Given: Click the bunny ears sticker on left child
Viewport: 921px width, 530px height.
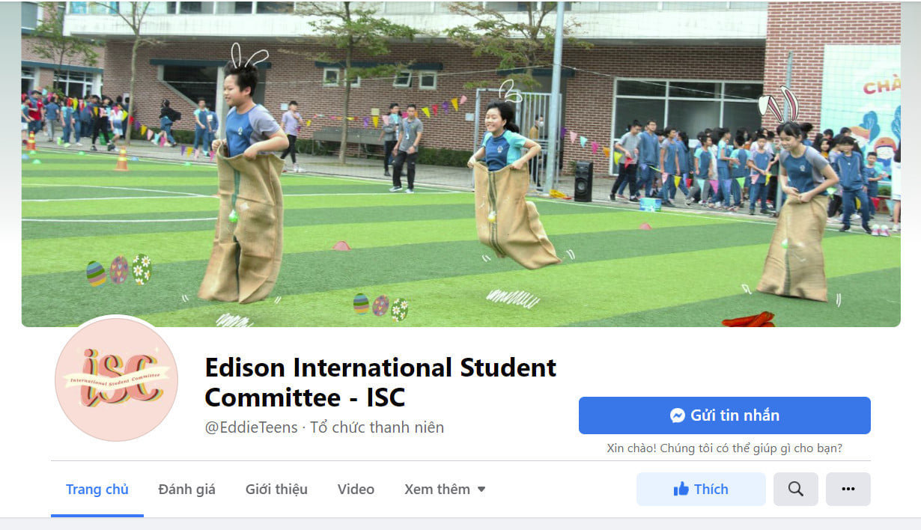Looking at the screenshot, I should pyautogui.click(x=248, y=55).
